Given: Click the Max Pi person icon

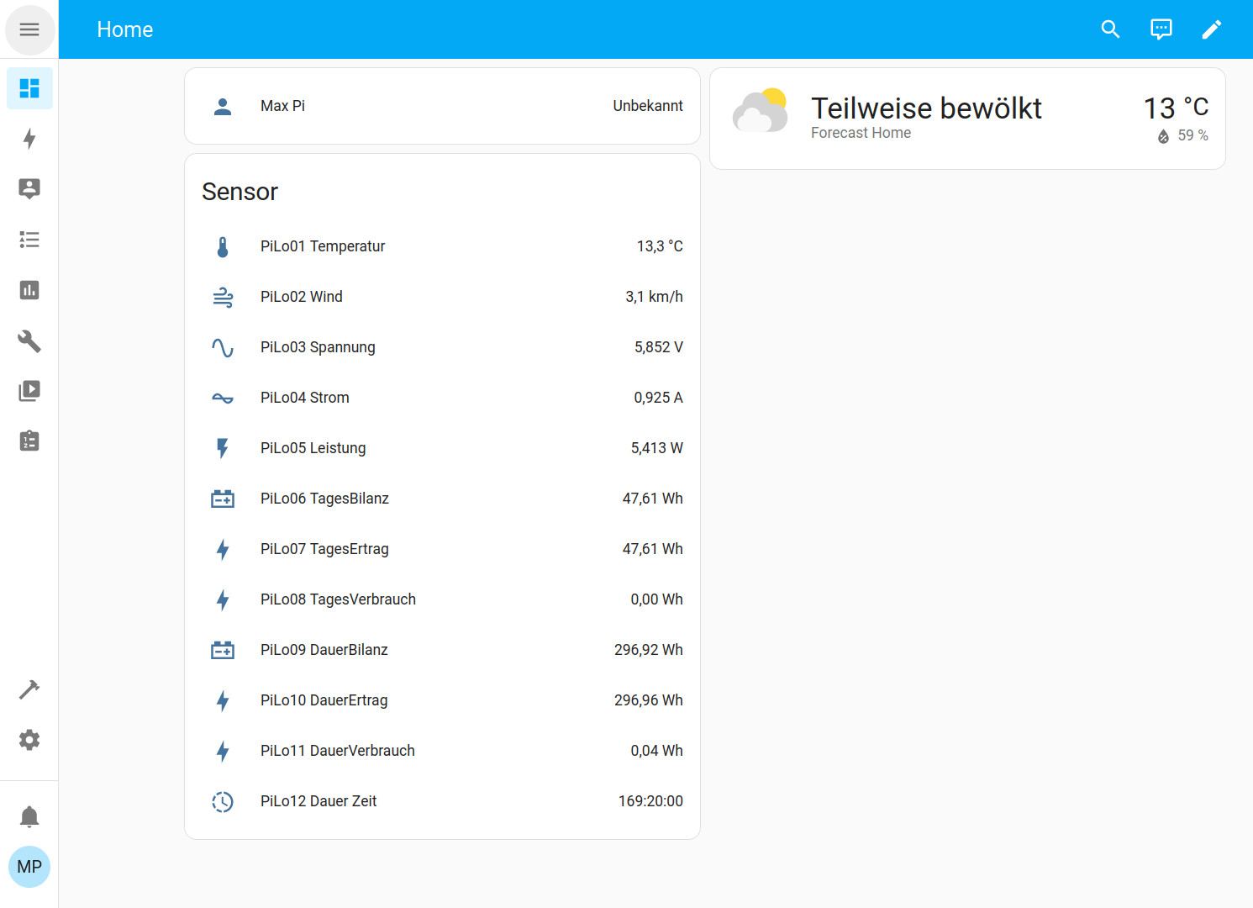Looking at the screenshot, I should point(223,106).
